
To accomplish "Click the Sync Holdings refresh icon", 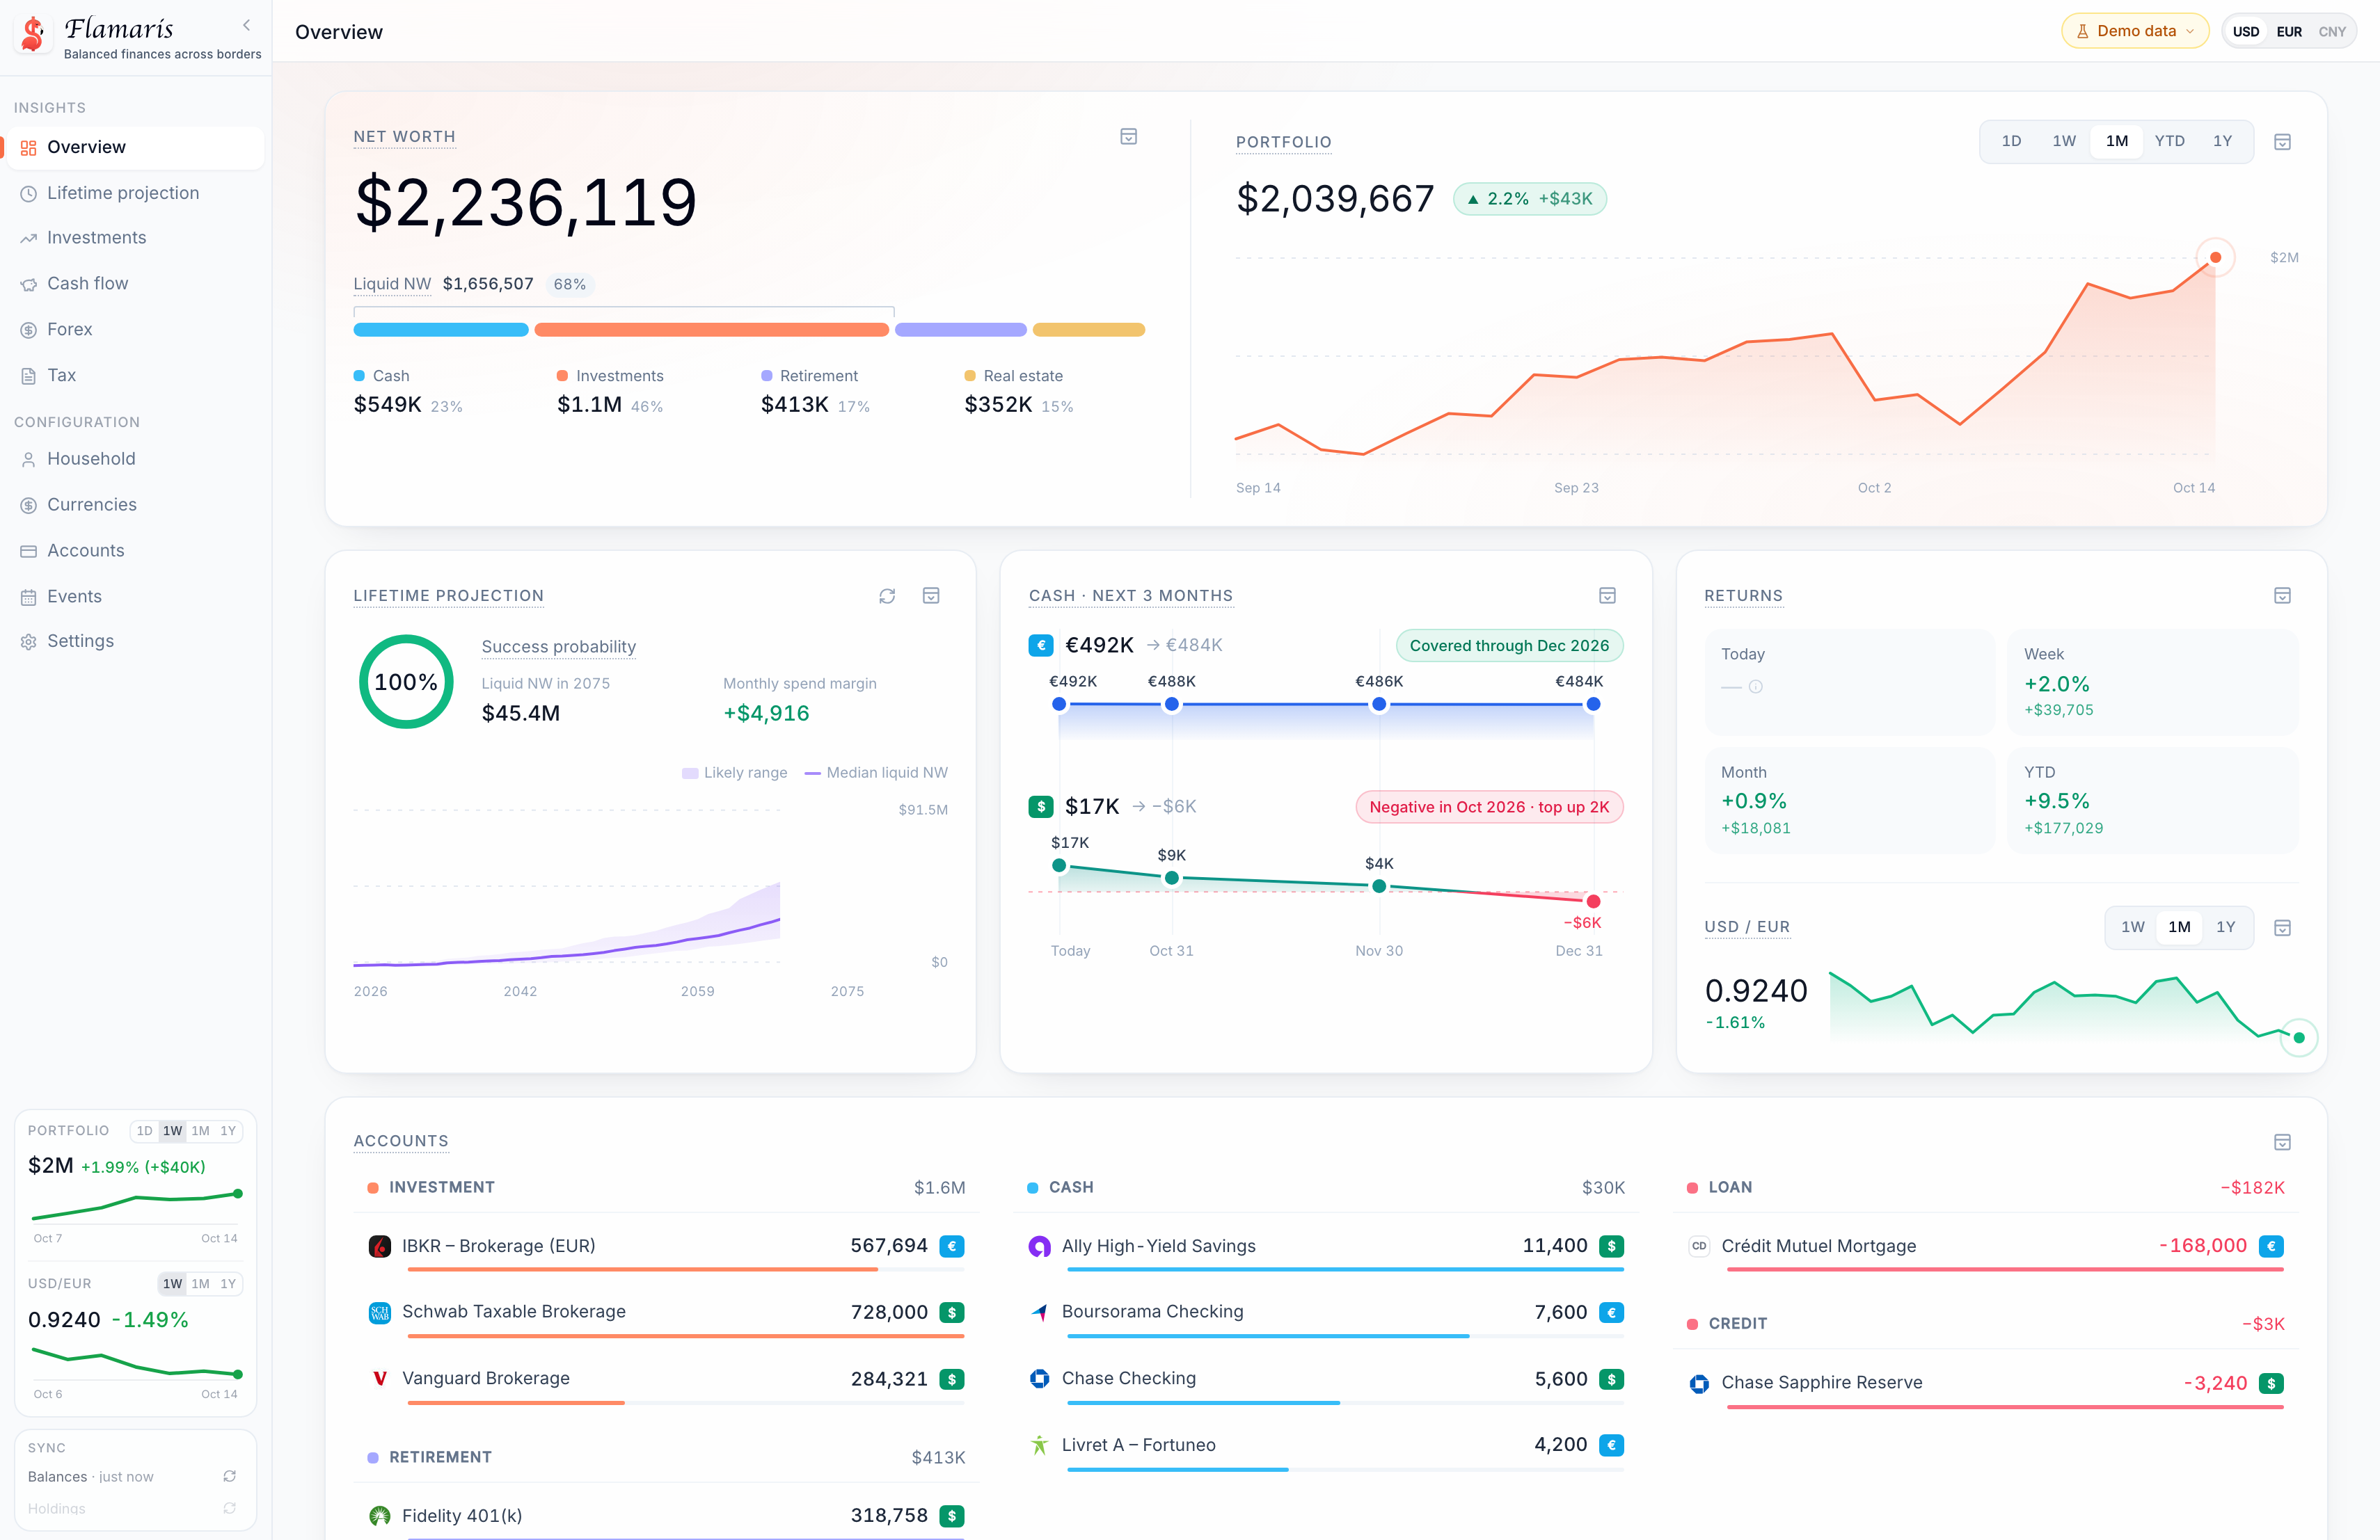I will pyautogui.click(x=229, y=1508).
